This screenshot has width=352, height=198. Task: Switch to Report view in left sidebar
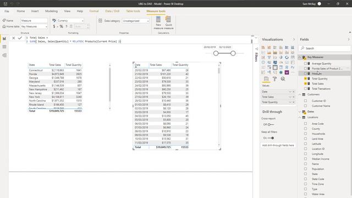pos(4,38)
